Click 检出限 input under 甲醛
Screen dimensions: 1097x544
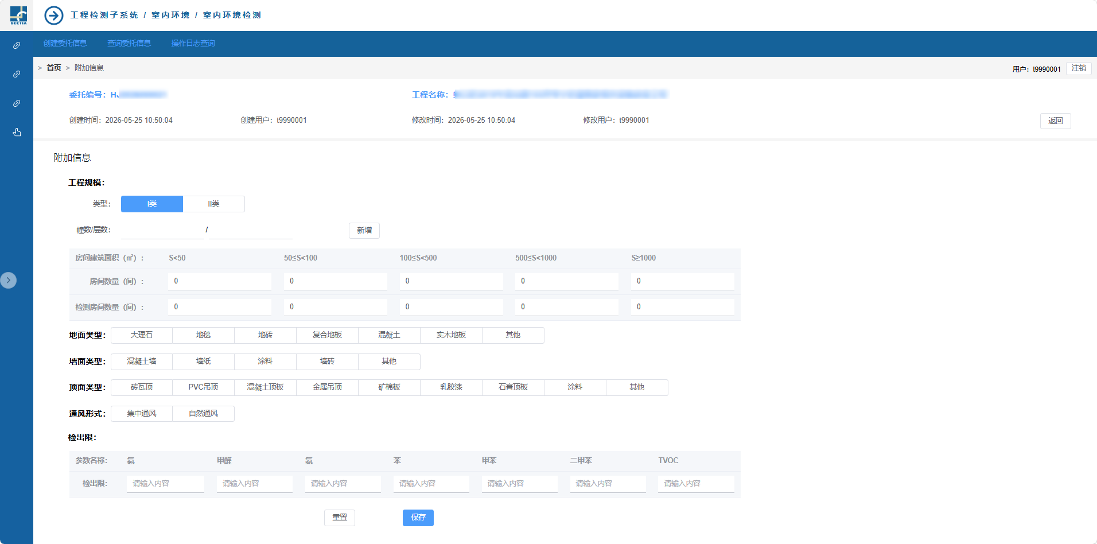click(x=255, y=484)
